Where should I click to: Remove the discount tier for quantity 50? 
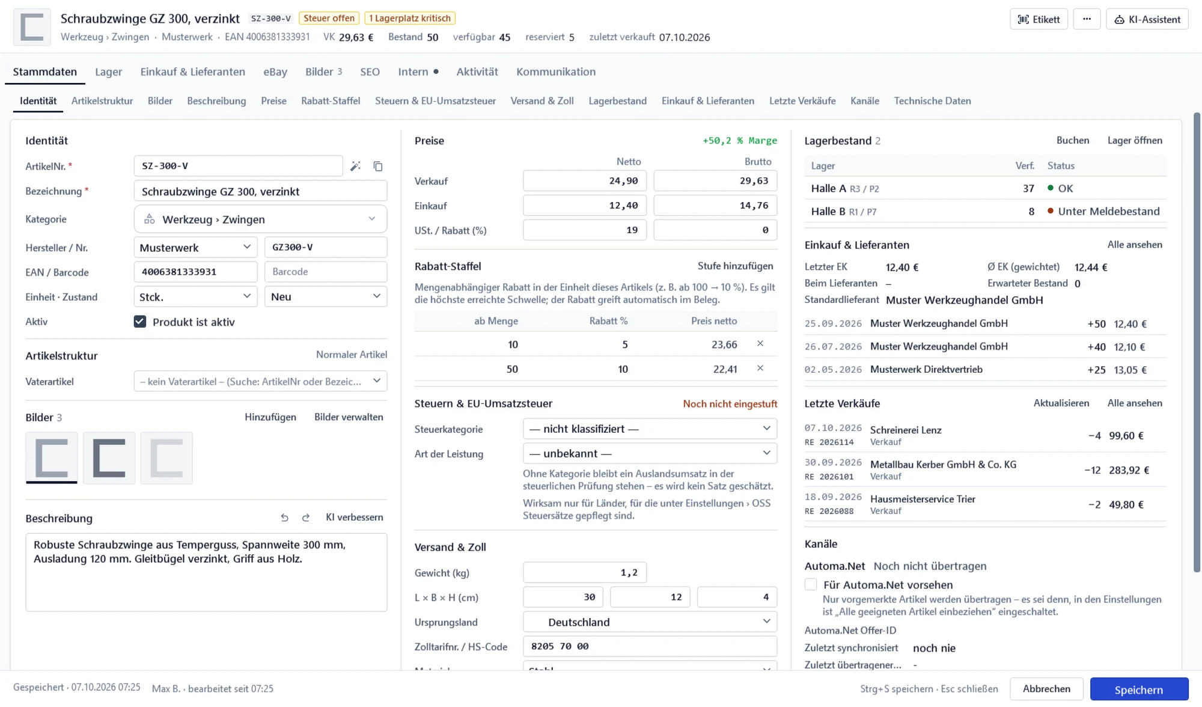coord(760,368)
